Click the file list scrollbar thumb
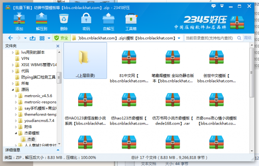 pos(252,72)
